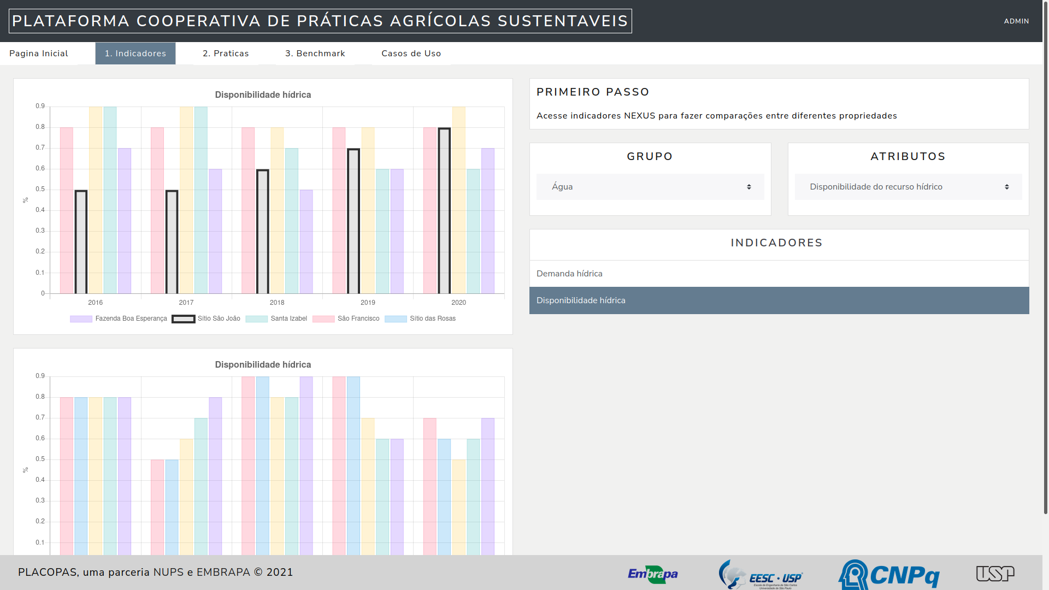
Task: Open Casos de Uso tab
Action: (x=411, y=54)
